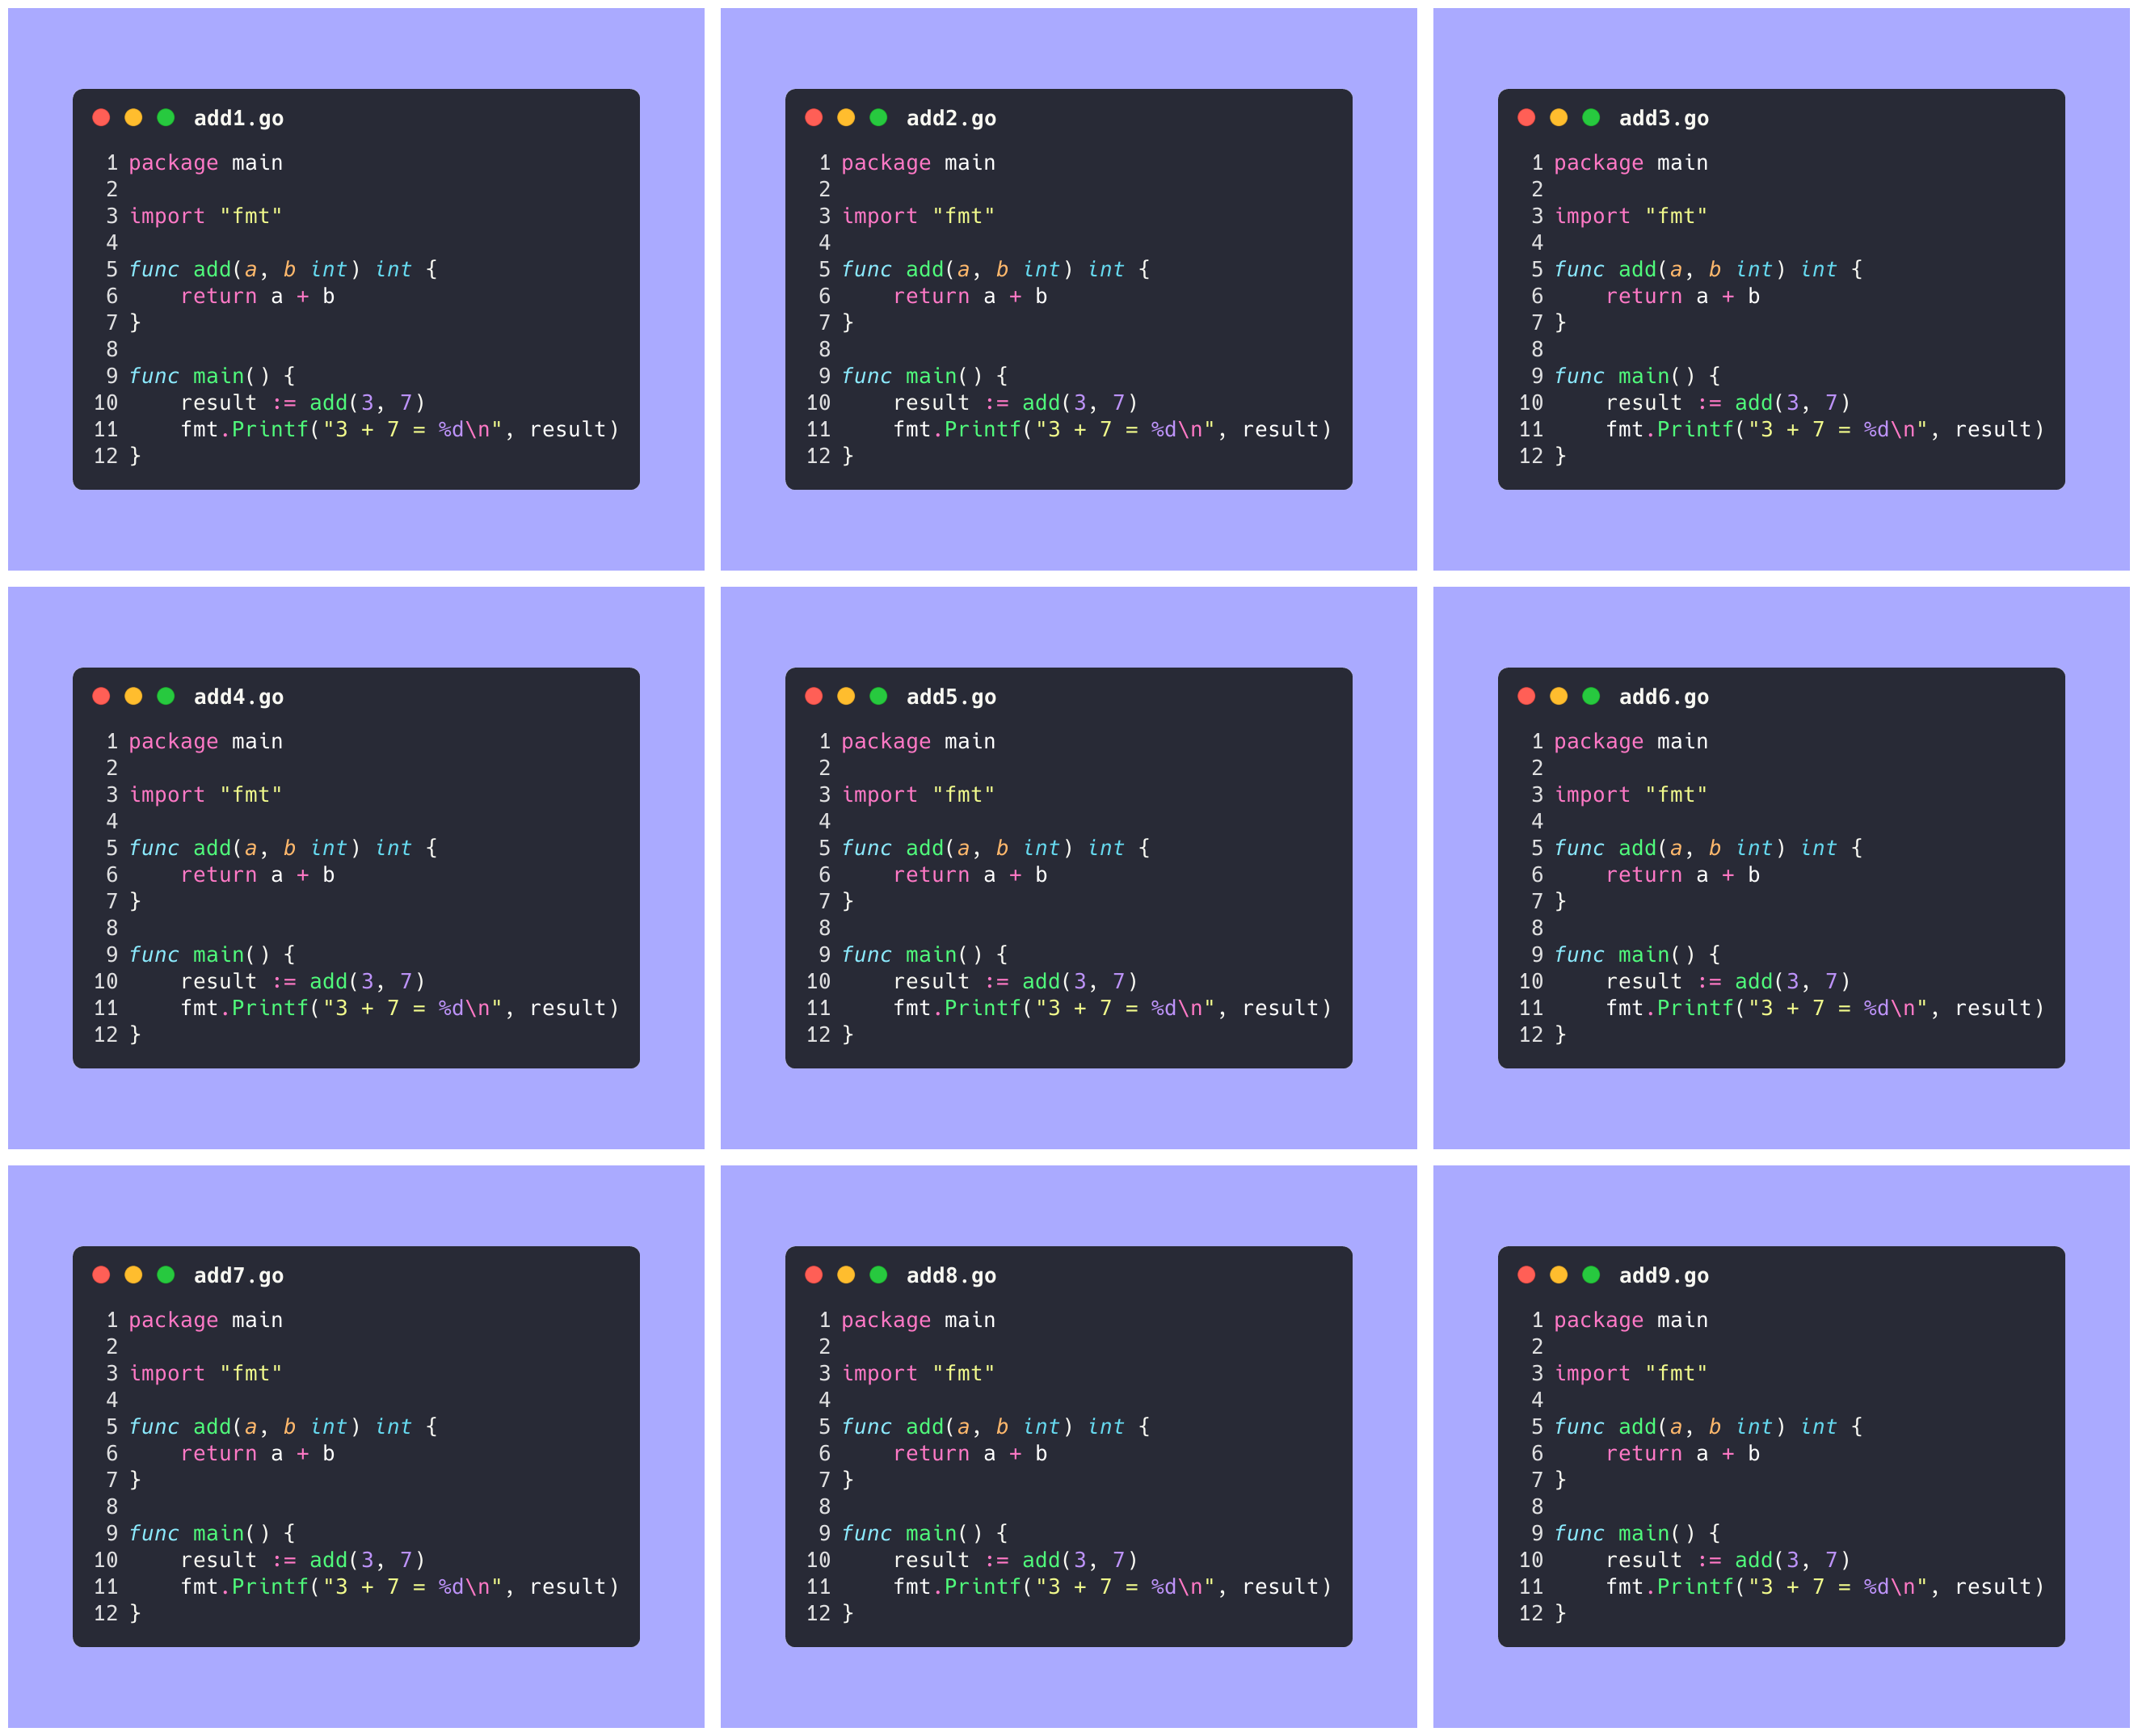Click the yellow dot in add2.go window
2138x1736 pixels.
click(846, 118)
